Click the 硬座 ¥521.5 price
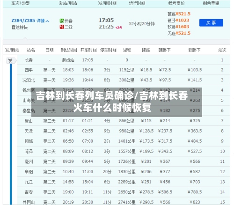 179,14
